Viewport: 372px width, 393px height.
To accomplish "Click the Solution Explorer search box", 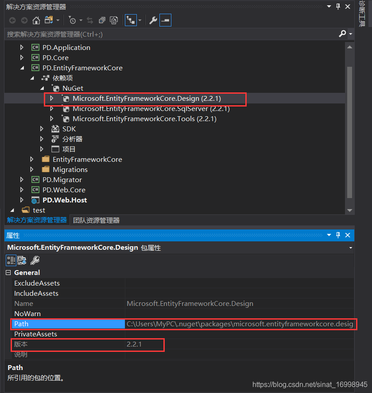I will coord(170,34).
